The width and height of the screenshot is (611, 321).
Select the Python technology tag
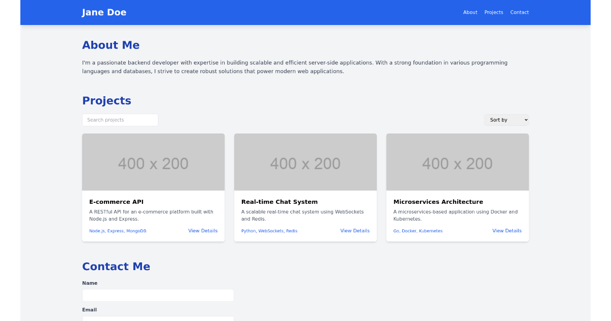point(248,230)
